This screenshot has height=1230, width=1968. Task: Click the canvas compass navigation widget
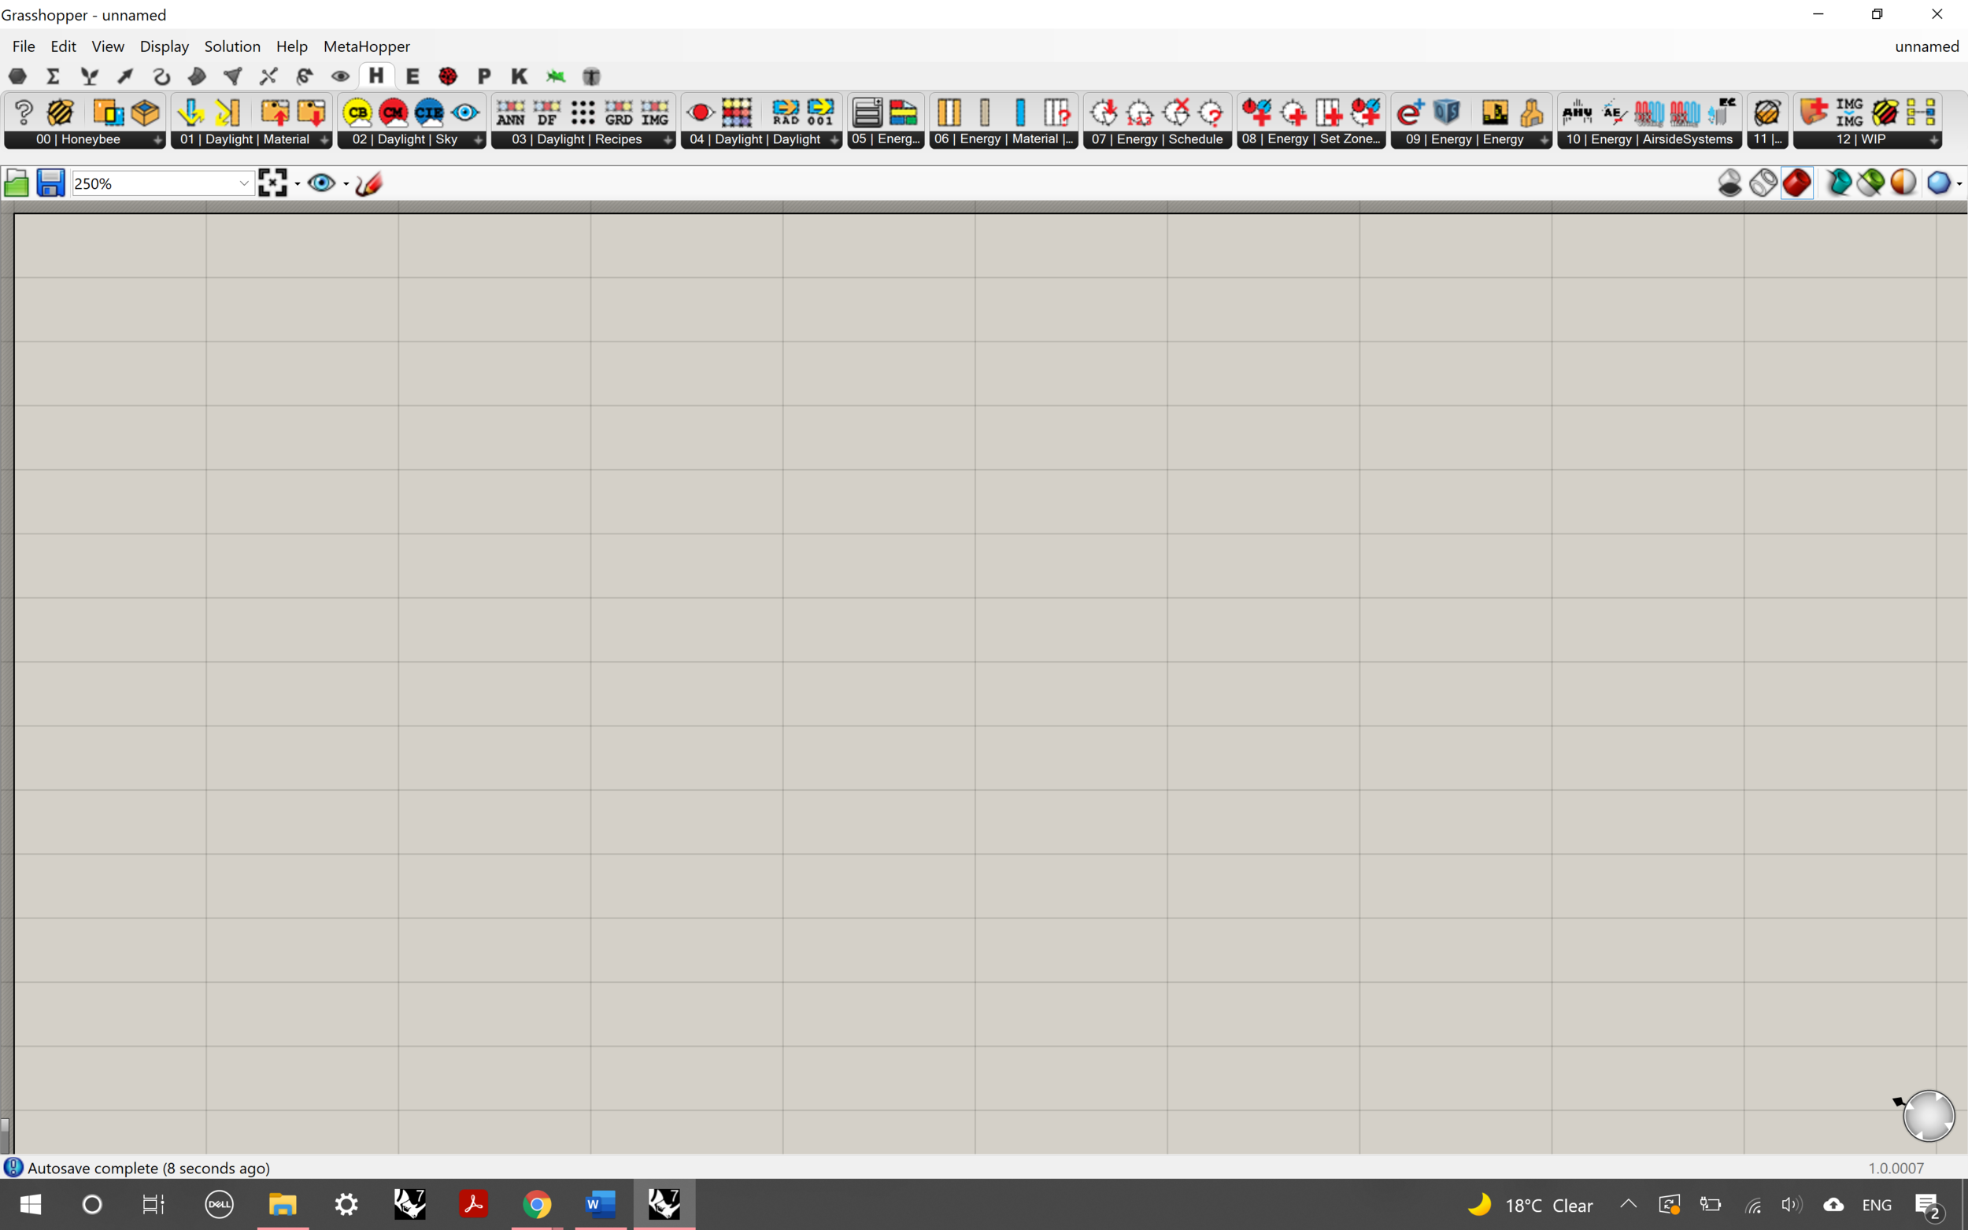[1928, 1116]
